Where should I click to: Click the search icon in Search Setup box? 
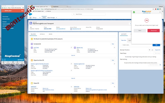74,14
